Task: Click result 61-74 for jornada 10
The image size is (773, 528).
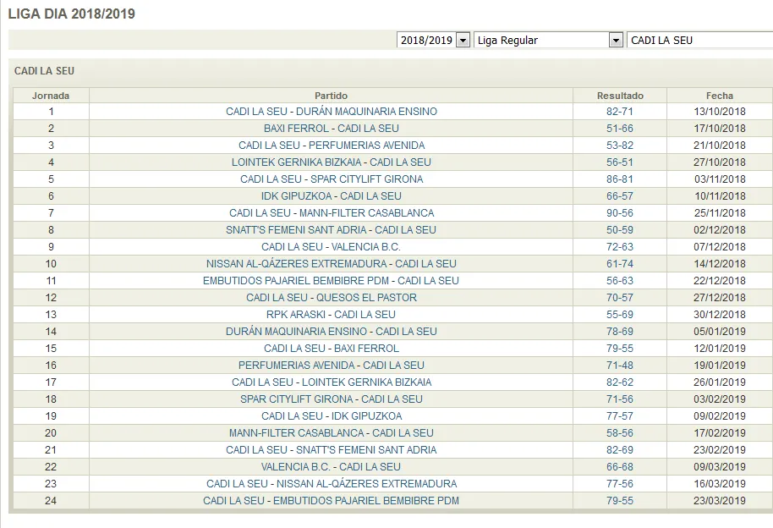Action: pyautogui.click(x=620, y=263)
